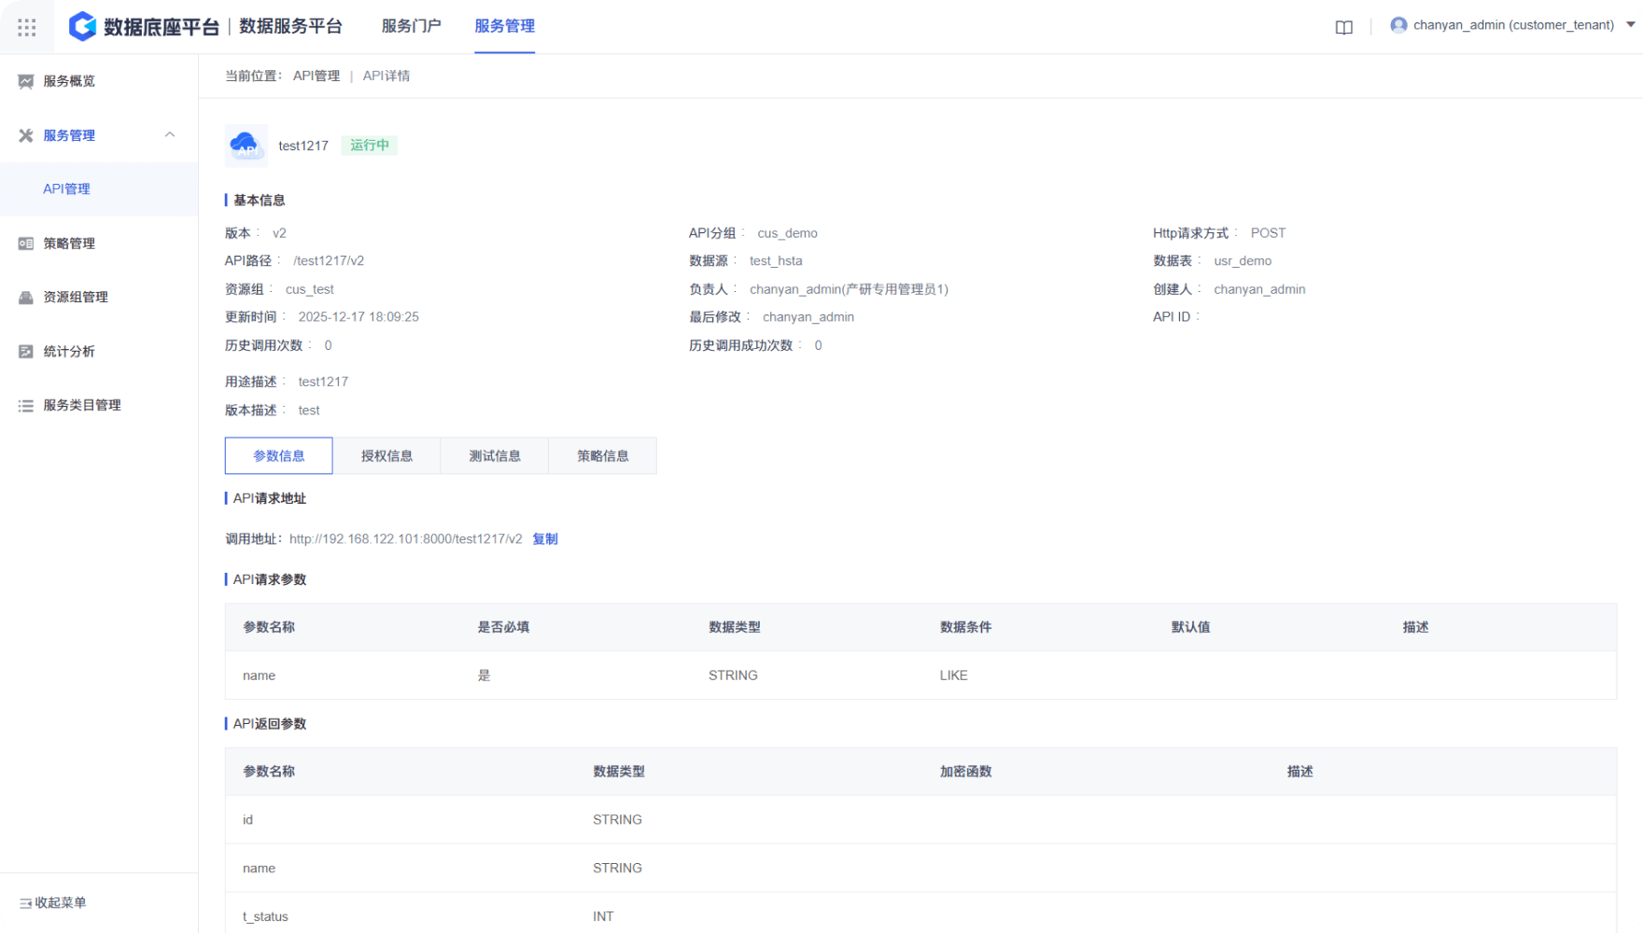Open 统计分析 in the sidebar

[68, 352]
